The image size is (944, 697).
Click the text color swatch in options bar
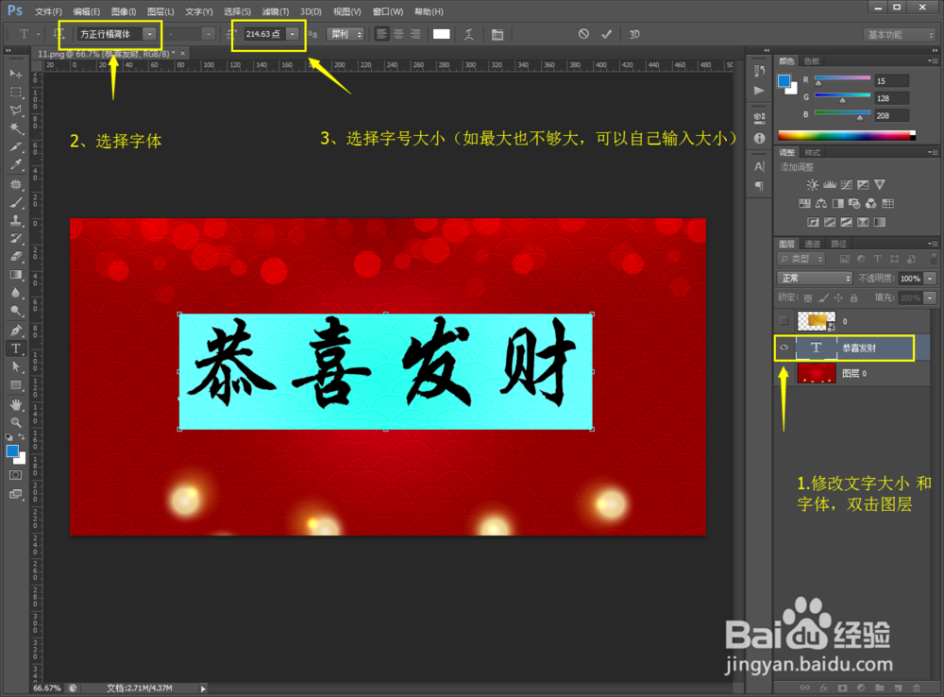(441, 34)
